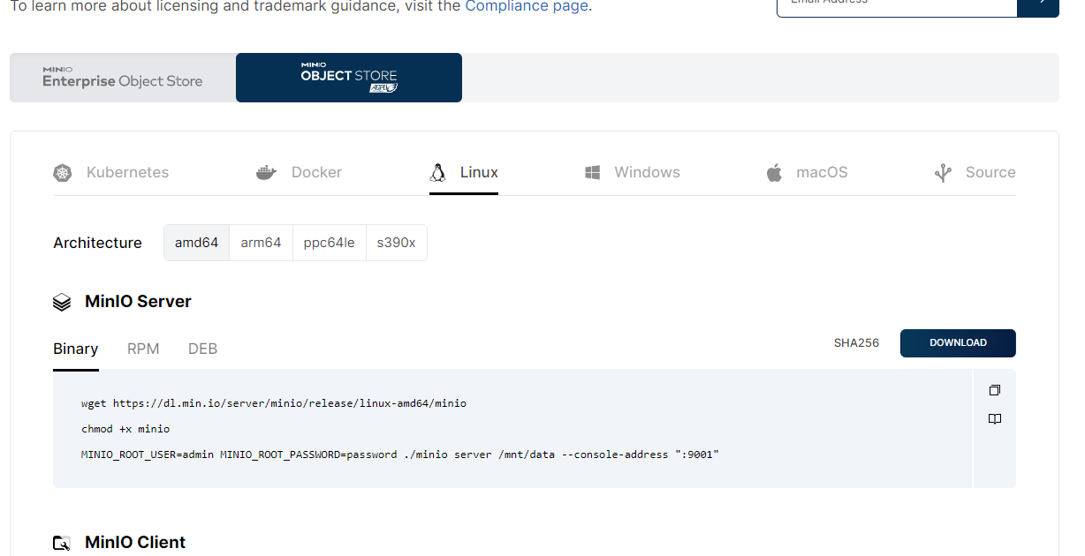Click the Windows logo icon
Image resolution: width=1085 pixels, height=556 pixels.
point(593,173)
